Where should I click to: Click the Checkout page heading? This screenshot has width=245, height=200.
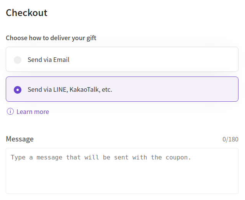point(26,13)
